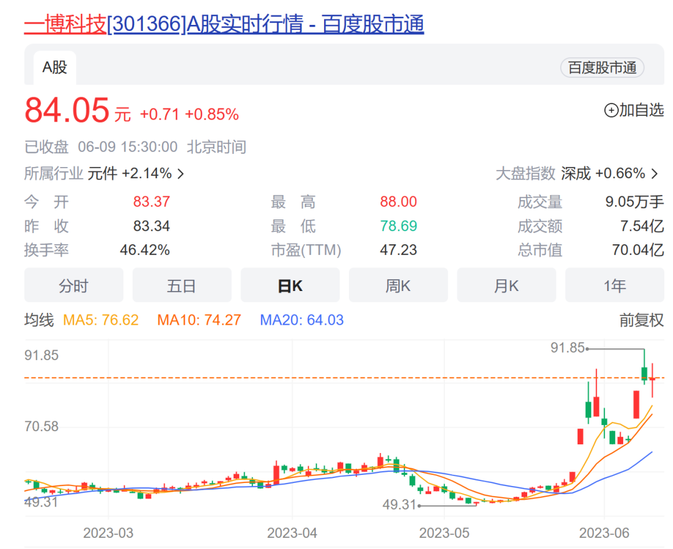Select the 月K chart tab
This screenshot has width=673, height=549.
click(507, 285)
